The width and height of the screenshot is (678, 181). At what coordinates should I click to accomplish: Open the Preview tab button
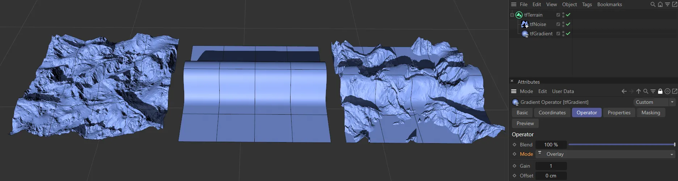pos(525,123)
